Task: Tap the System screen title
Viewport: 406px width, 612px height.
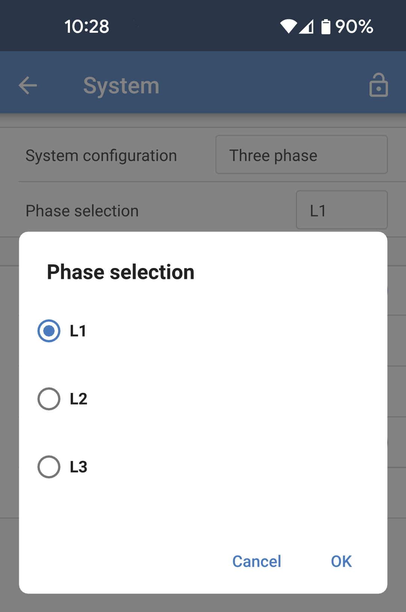Action: click(121, 85)
